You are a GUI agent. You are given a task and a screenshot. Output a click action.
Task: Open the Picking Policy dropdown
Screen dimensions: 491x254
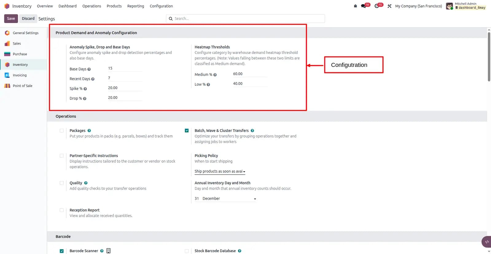(220, 172)
